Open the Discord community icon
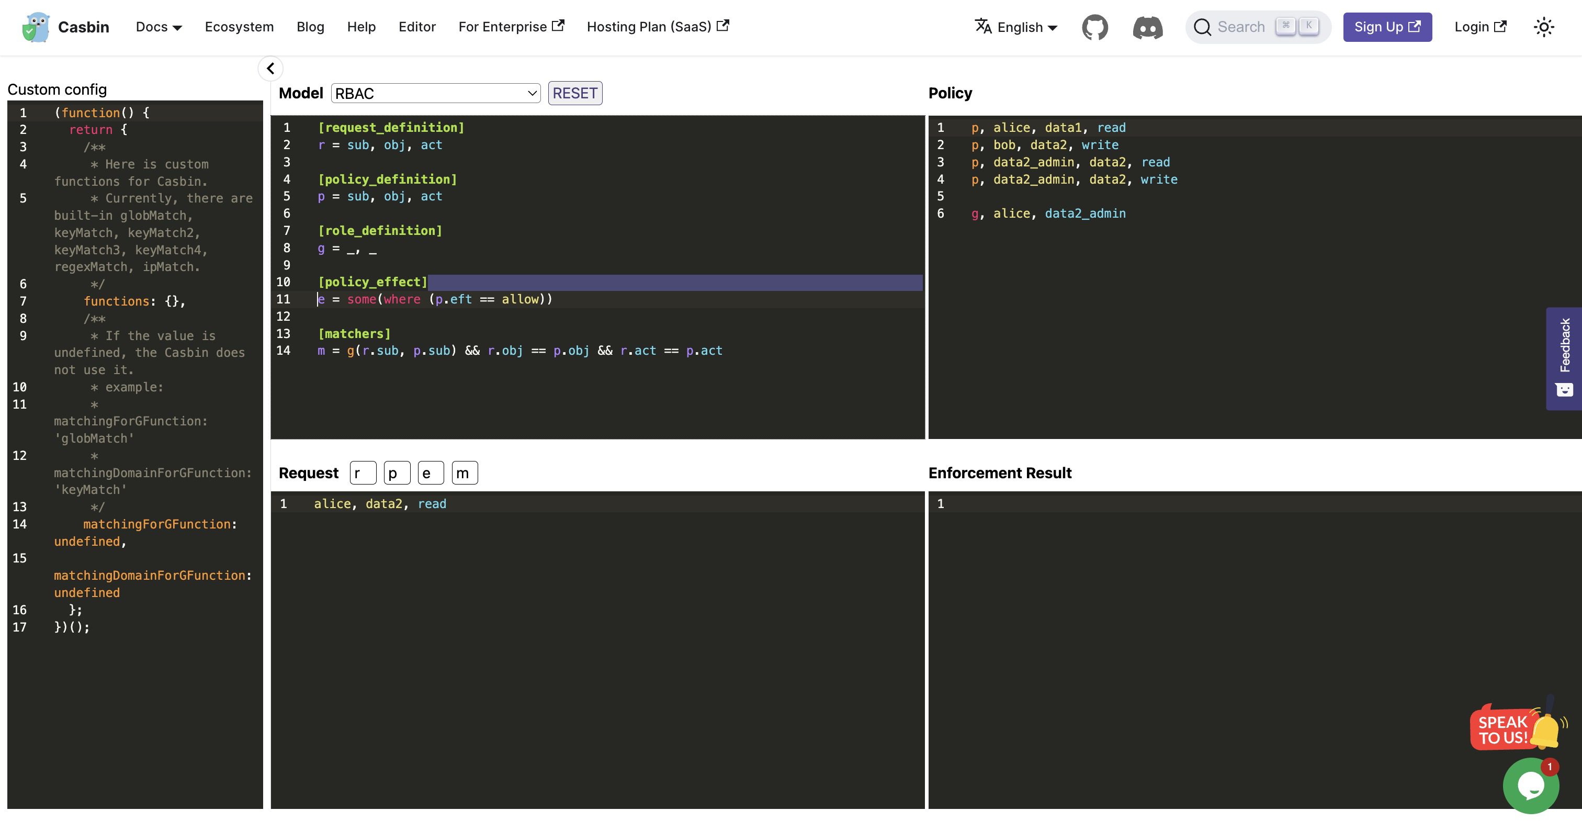 click(1147, 27)
